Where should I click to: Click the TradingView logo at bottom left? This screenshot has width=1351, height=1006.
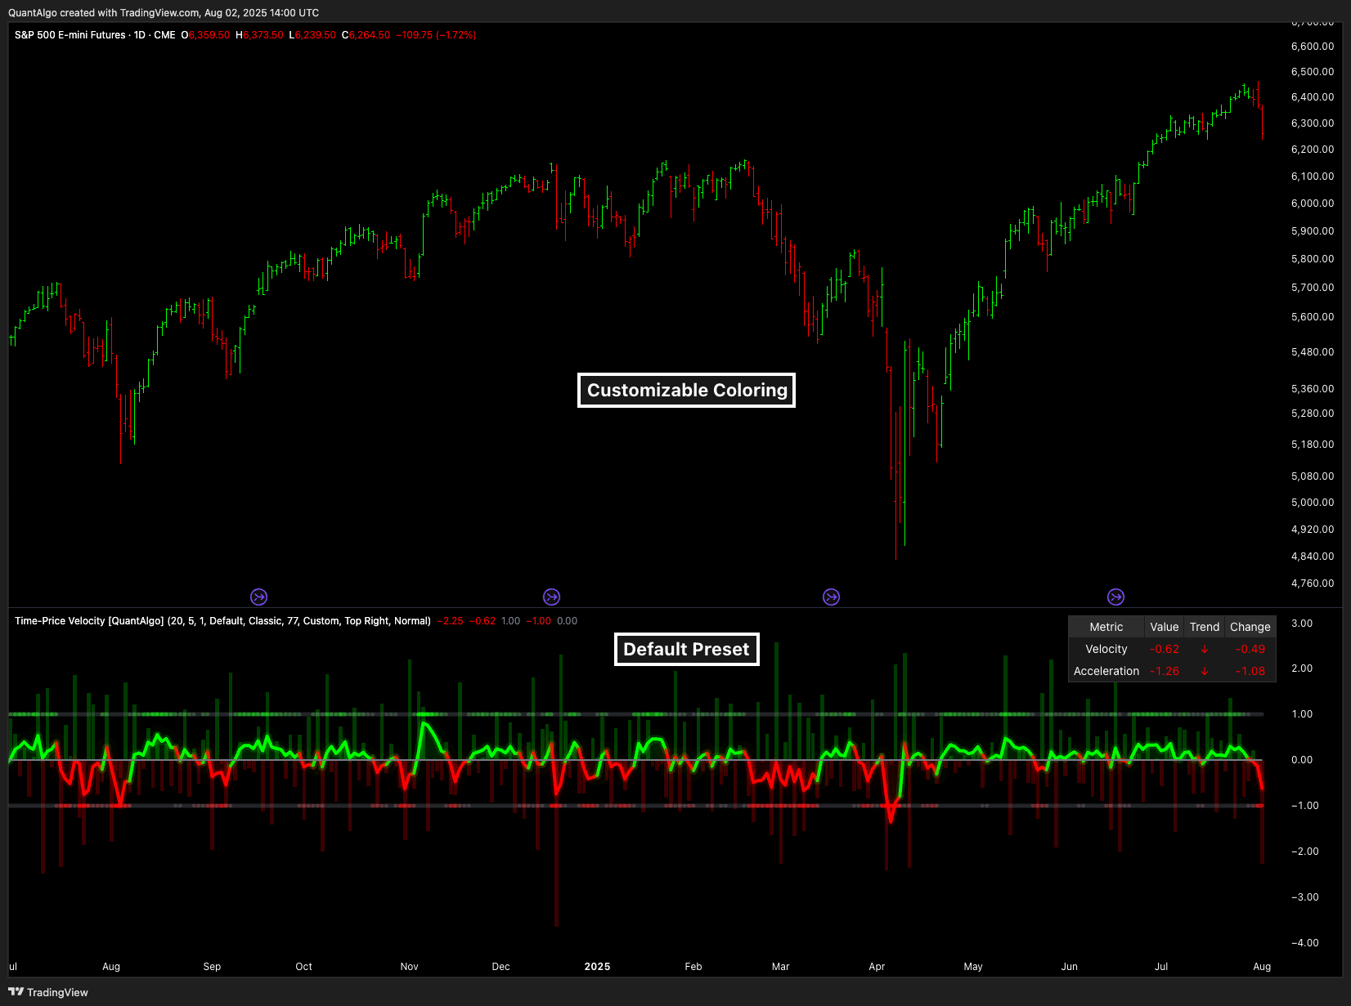pyautogui.click(x=48, y=992)
